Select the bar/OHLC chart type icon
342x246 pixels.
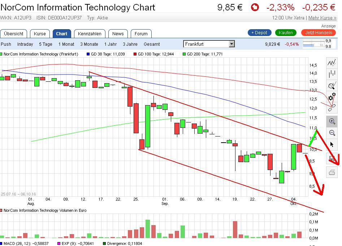332,74
